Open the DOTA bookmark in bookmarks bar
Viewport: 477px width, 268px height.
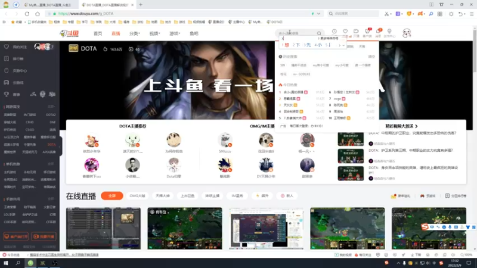point(275,22)
